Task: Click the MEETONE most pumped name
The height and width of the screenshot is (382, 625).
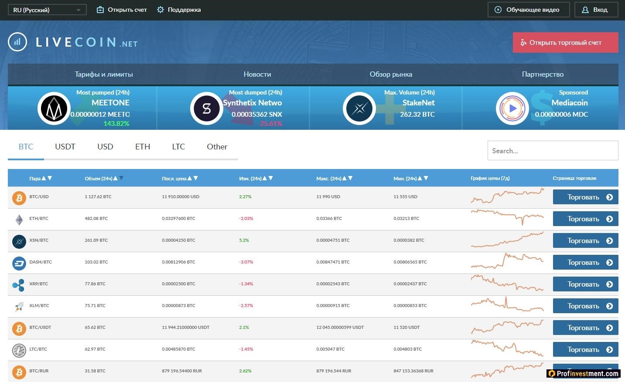Action: (x=110, y=103)
